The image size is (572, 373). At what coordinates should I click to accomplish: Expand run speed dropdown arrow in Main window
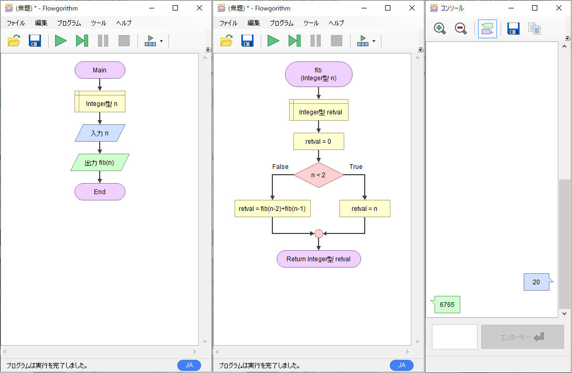161,41
